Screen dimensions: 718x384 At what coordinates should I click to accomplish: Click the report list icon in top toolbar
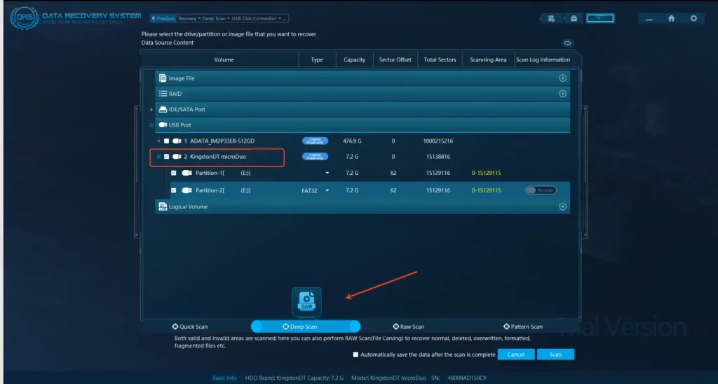tap(551, 19)
